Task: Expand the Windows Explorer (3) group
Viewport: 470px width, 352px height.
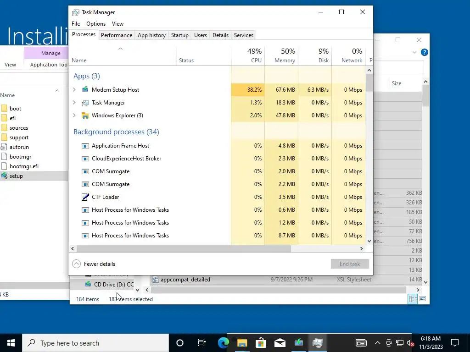Action: pos(74,115)
